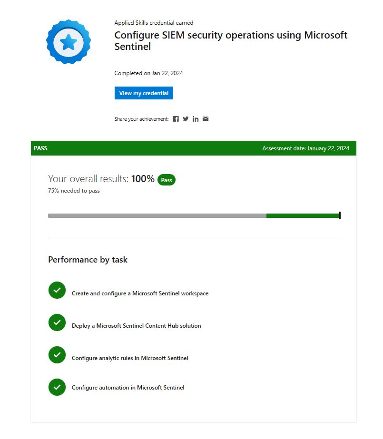Share achievement on Twitter
The width and height of the screenshot is (383, 439).
pyautogui.click(x=186, y=119)
